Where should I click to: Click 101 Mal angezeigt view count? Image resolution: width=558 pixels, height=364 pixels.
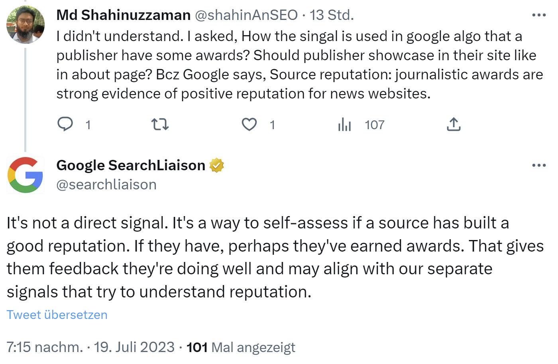click(241, 347)
